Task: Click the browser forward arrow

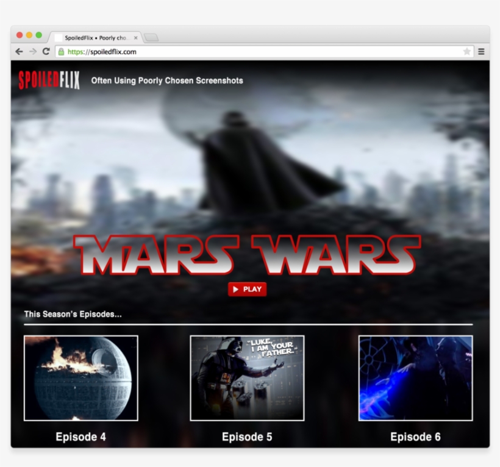Action: pos(33,52)
